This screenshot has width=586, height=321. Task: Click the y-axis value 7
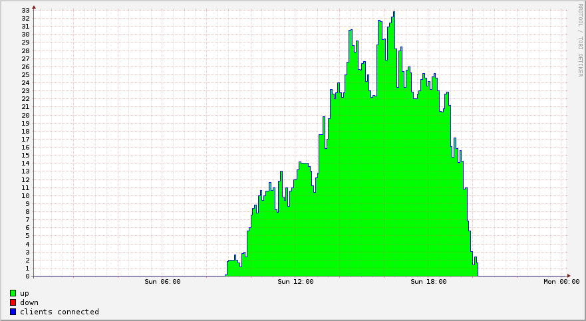click(28, 220)
